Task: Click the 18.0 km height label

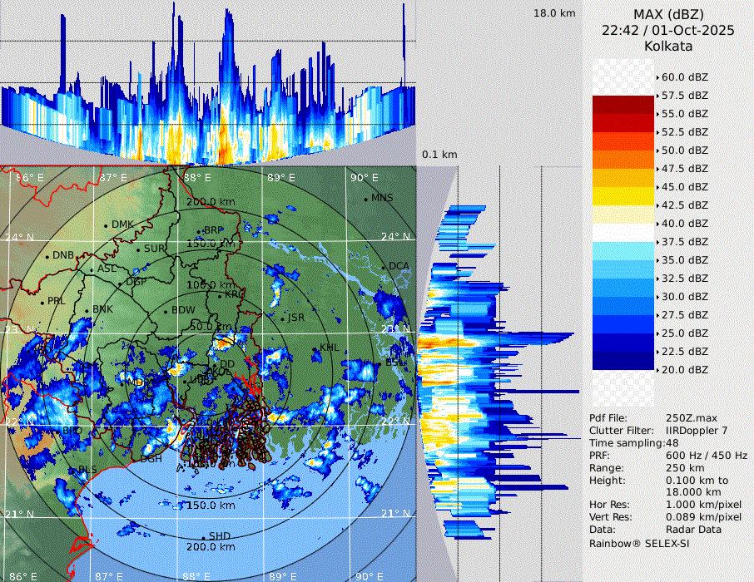Action: coord(554,13)
